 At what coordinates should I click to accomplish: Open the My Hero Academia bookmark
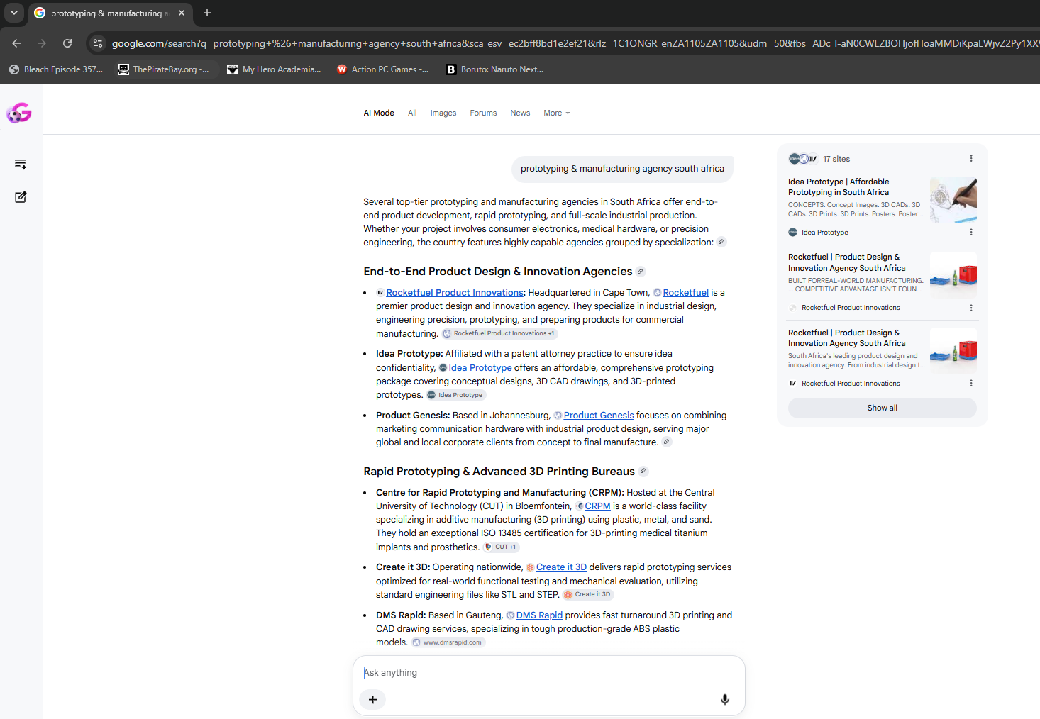(x=274, y=69)
